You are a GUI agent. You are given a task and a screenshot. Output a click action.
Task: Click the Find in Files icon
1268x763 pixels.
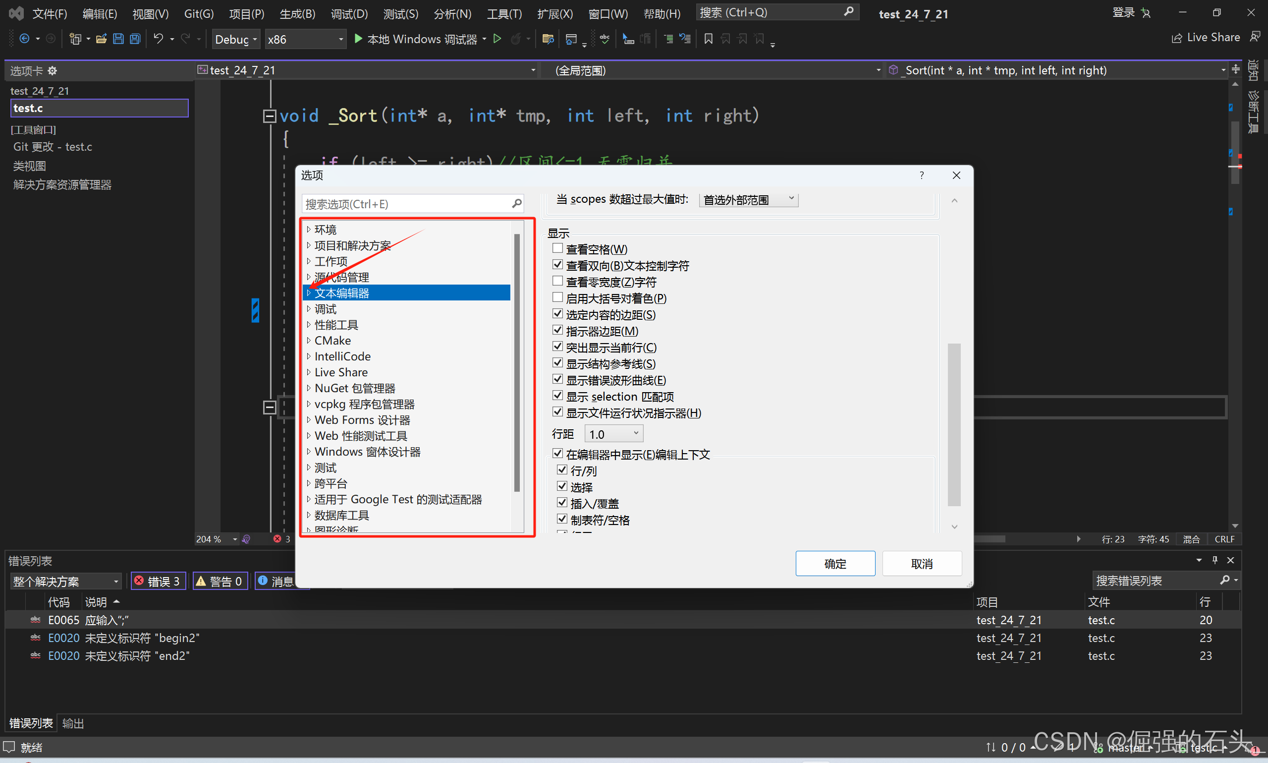[x=548, y=39]
